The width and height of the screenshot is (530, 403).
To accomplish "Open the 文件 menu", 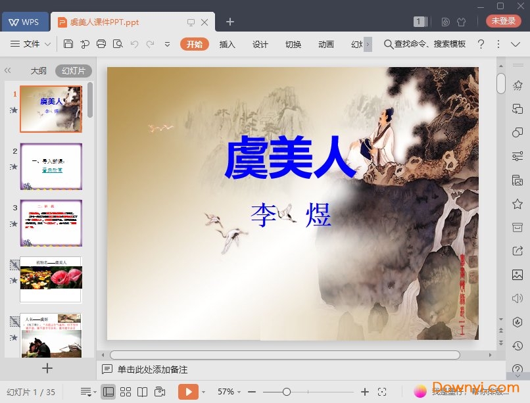I will (x=30, y=45).
